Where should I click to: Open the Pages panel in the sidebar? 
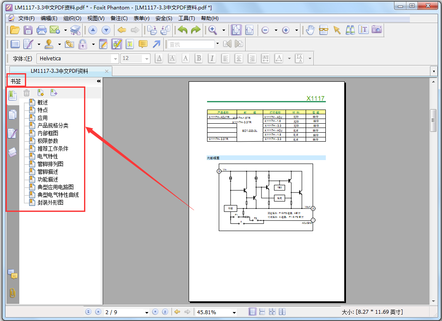click(x=12, y=115)
